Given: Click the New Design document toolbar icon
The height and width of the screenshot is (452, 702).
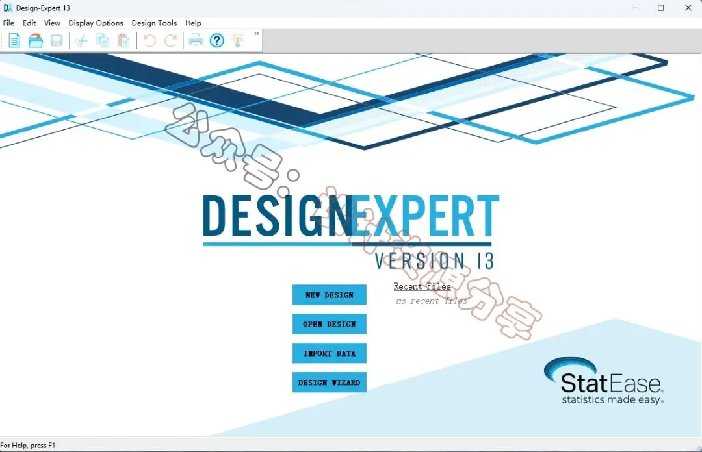Looking at the screenshot, I should pyautogui.click(x=14, y=41).
